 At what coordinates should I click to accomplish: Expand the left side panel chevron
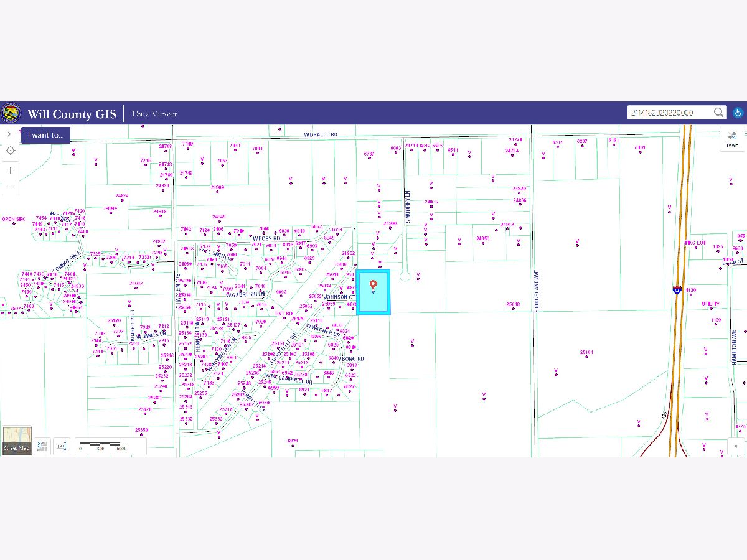click(10, 134)
